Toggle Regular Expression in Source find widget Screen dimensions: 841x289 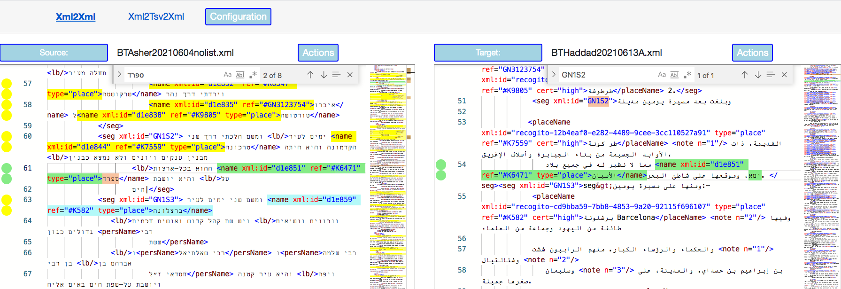point(253,75)
